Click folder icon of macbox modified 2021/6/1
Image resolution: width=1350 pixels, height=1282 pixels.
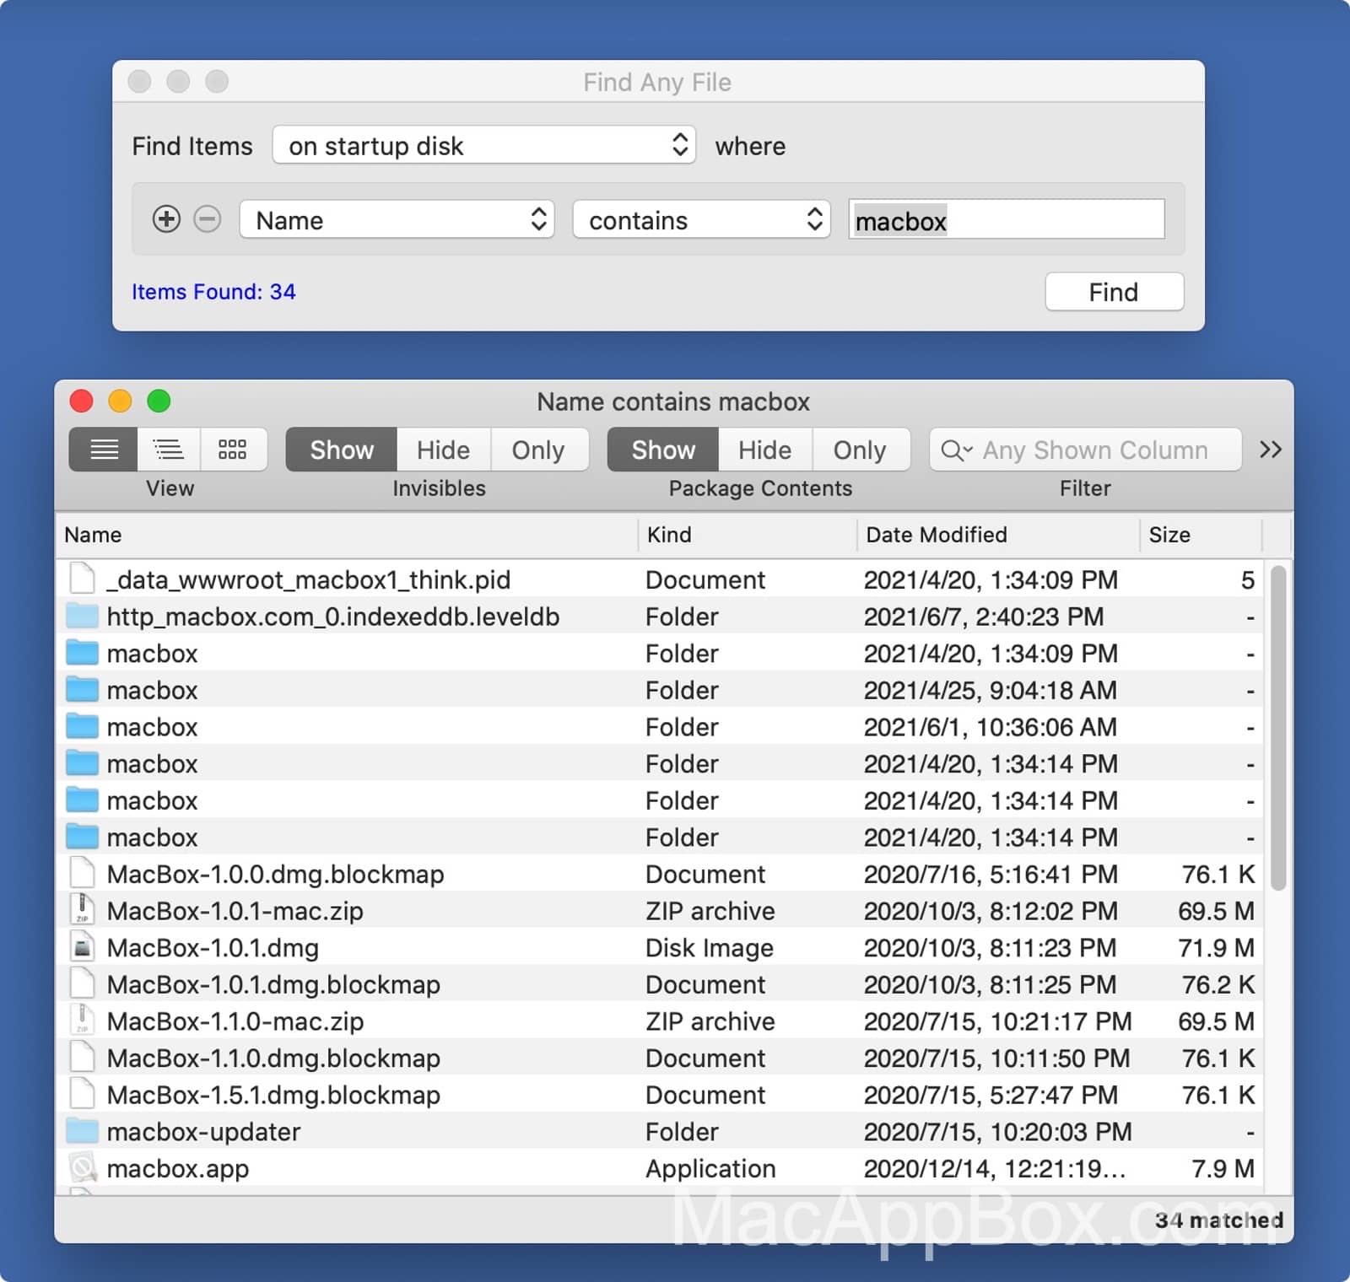[x=82, y=726]
